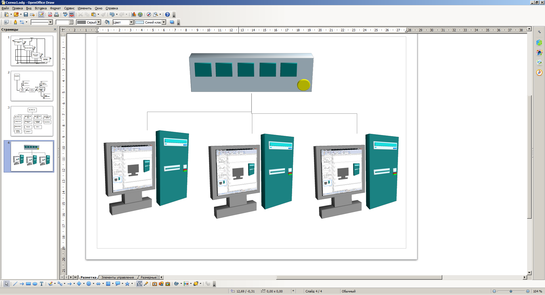Toggle automatic spell checking
The width and height of the screenshot is (545, 295).
coord(72,14)
